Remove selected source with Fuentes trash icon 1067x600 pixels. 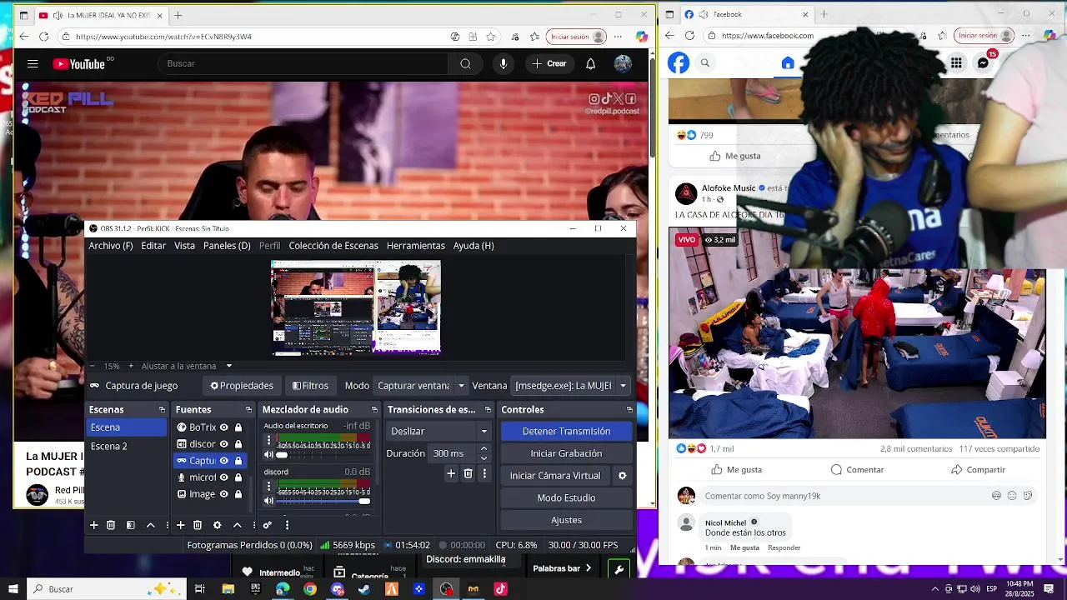[198, 525]
